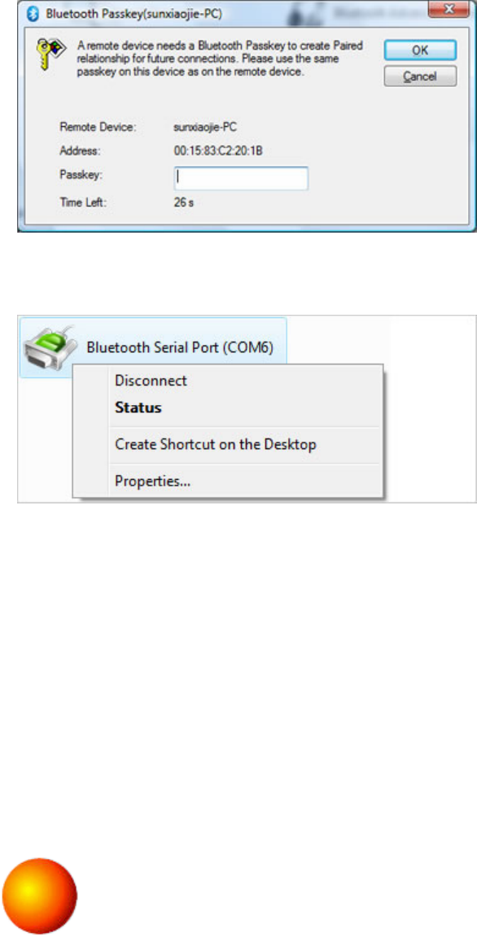Select Create Shortcut on the Desktop
This screenshot has width=477, height=937.
click(215, 445)
